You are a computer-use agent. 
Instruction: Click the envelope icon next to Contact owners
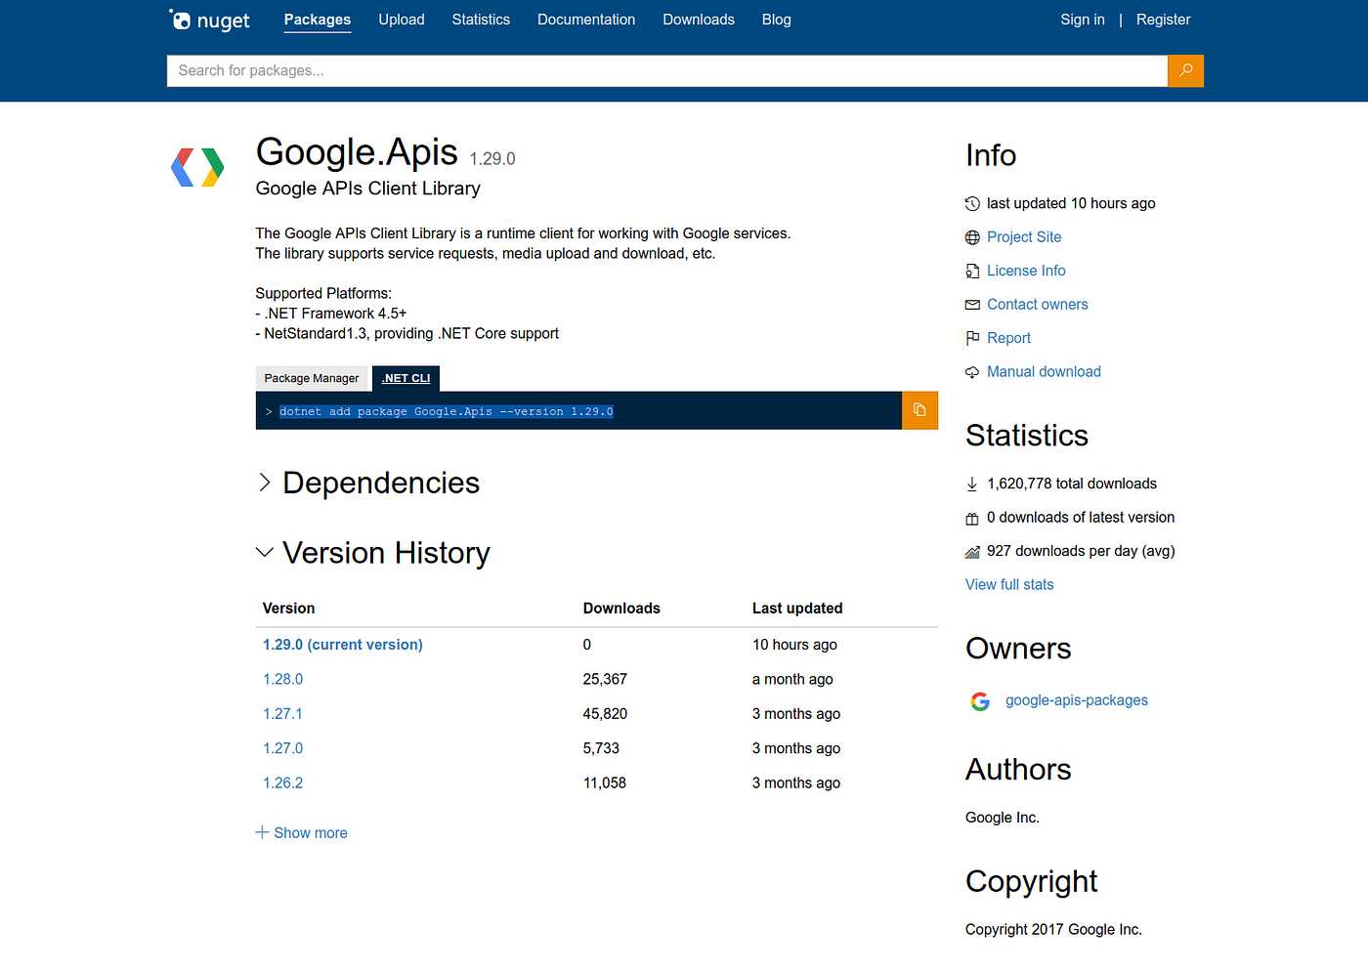pyautogui.click(x=972, y=304)
